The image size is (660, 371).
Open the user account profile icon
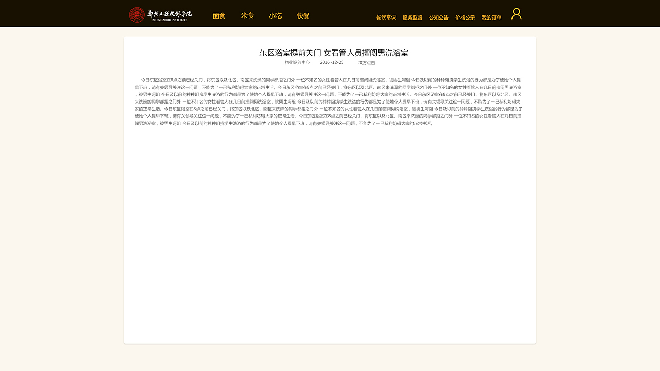(x=516, y=14)
